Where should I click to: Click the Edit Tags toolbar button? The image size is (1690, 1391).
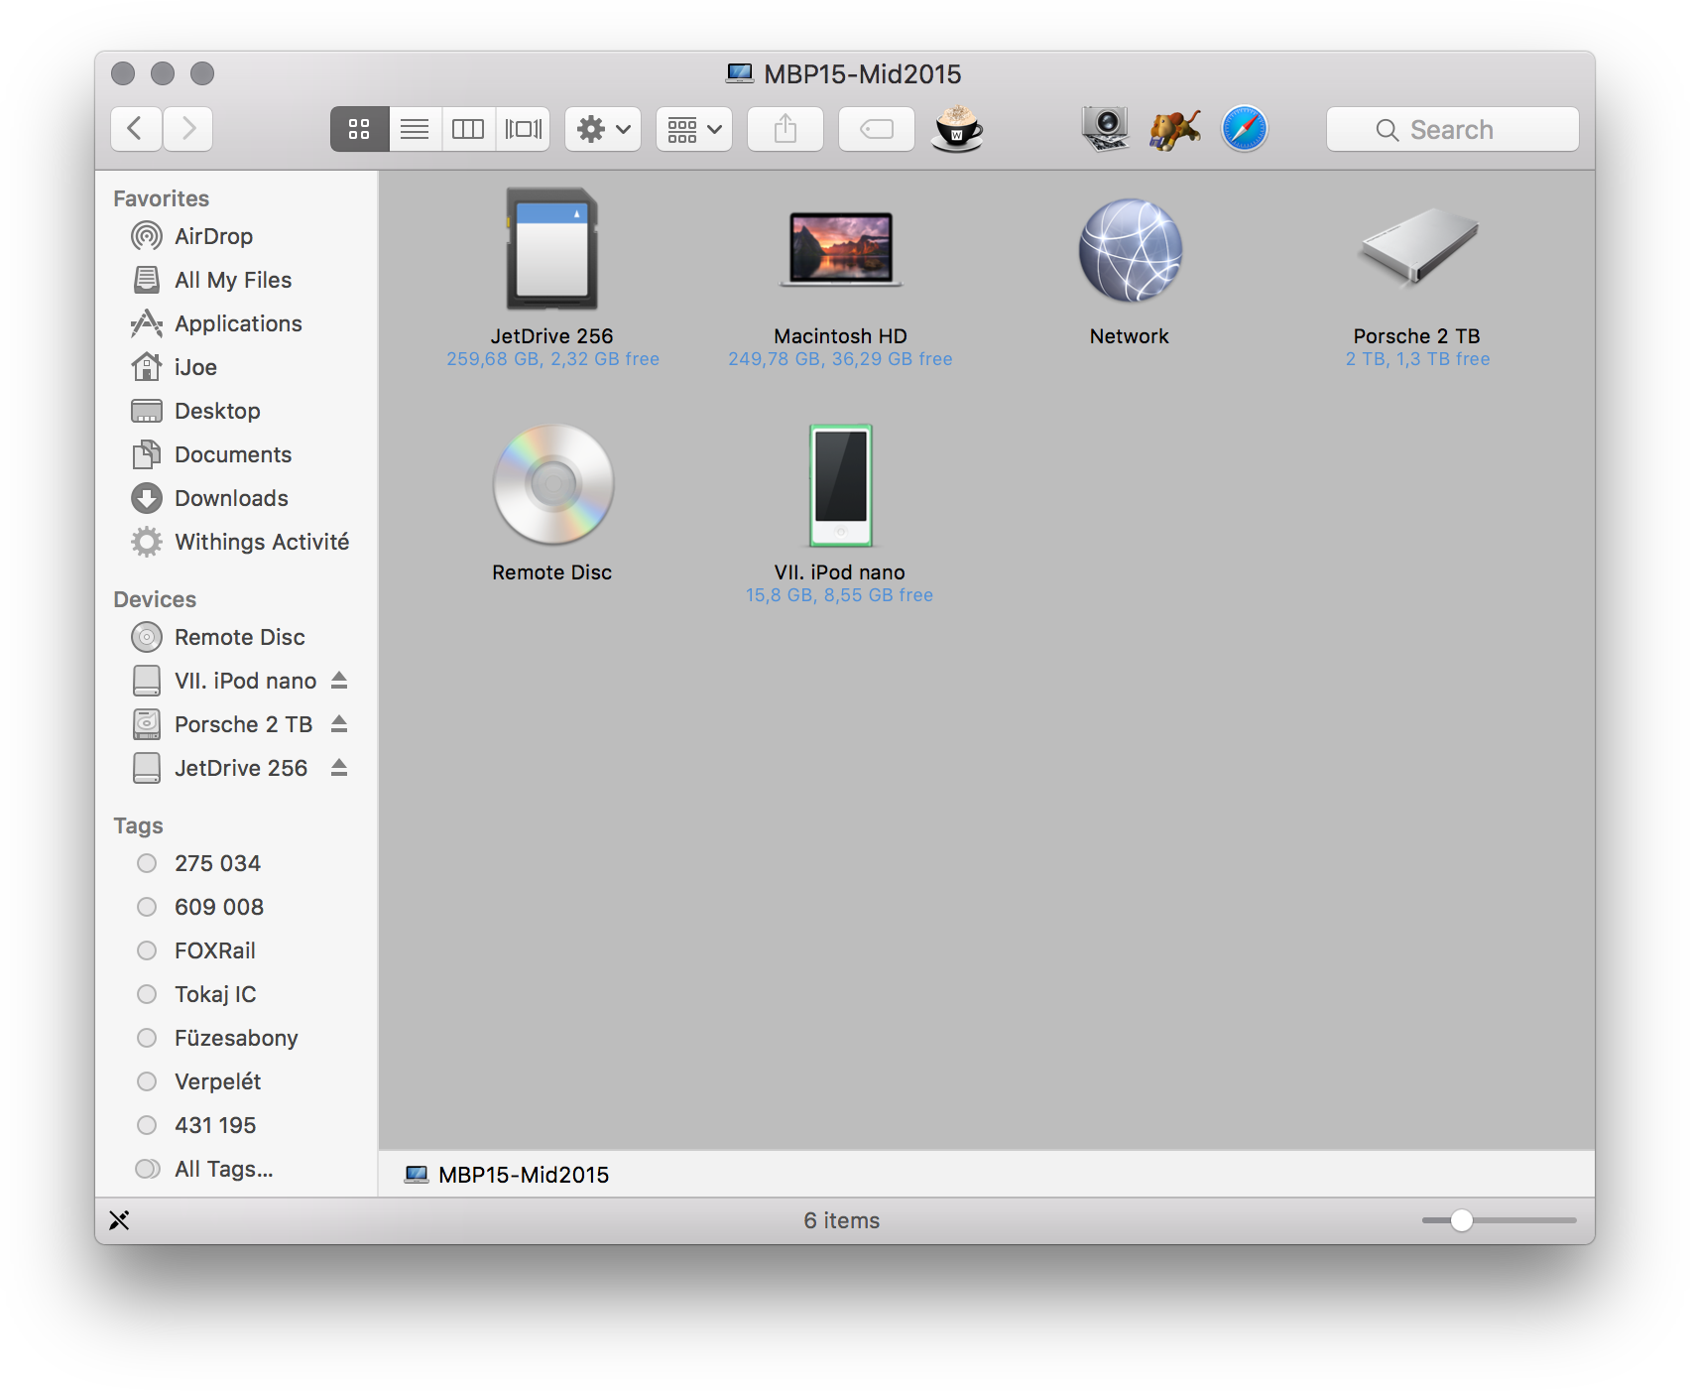coord(877,129)
